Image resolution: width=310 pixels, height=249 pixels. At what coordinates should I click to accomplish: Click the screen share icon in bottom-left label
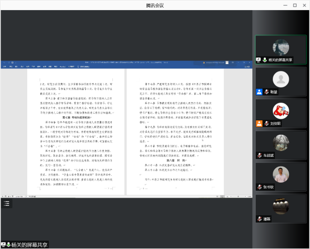3,245
